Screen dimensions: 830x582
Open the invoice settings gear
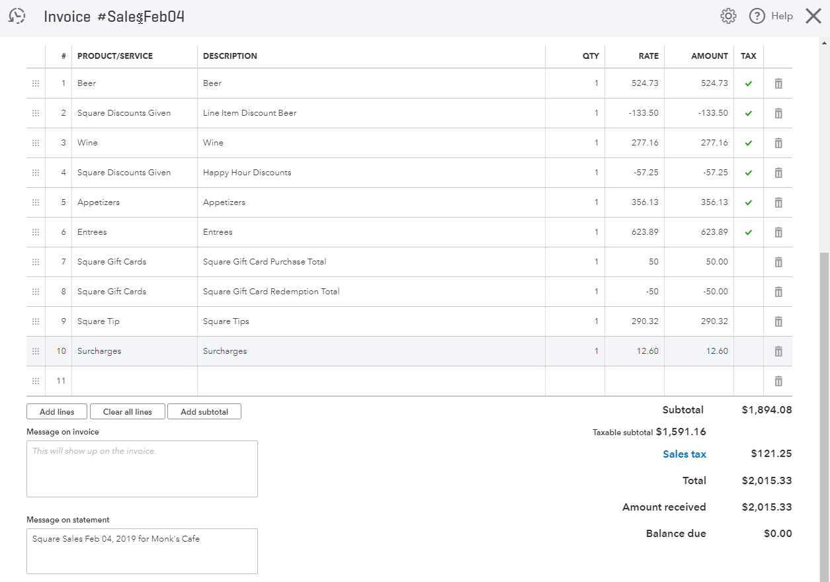tap(728, 16)
